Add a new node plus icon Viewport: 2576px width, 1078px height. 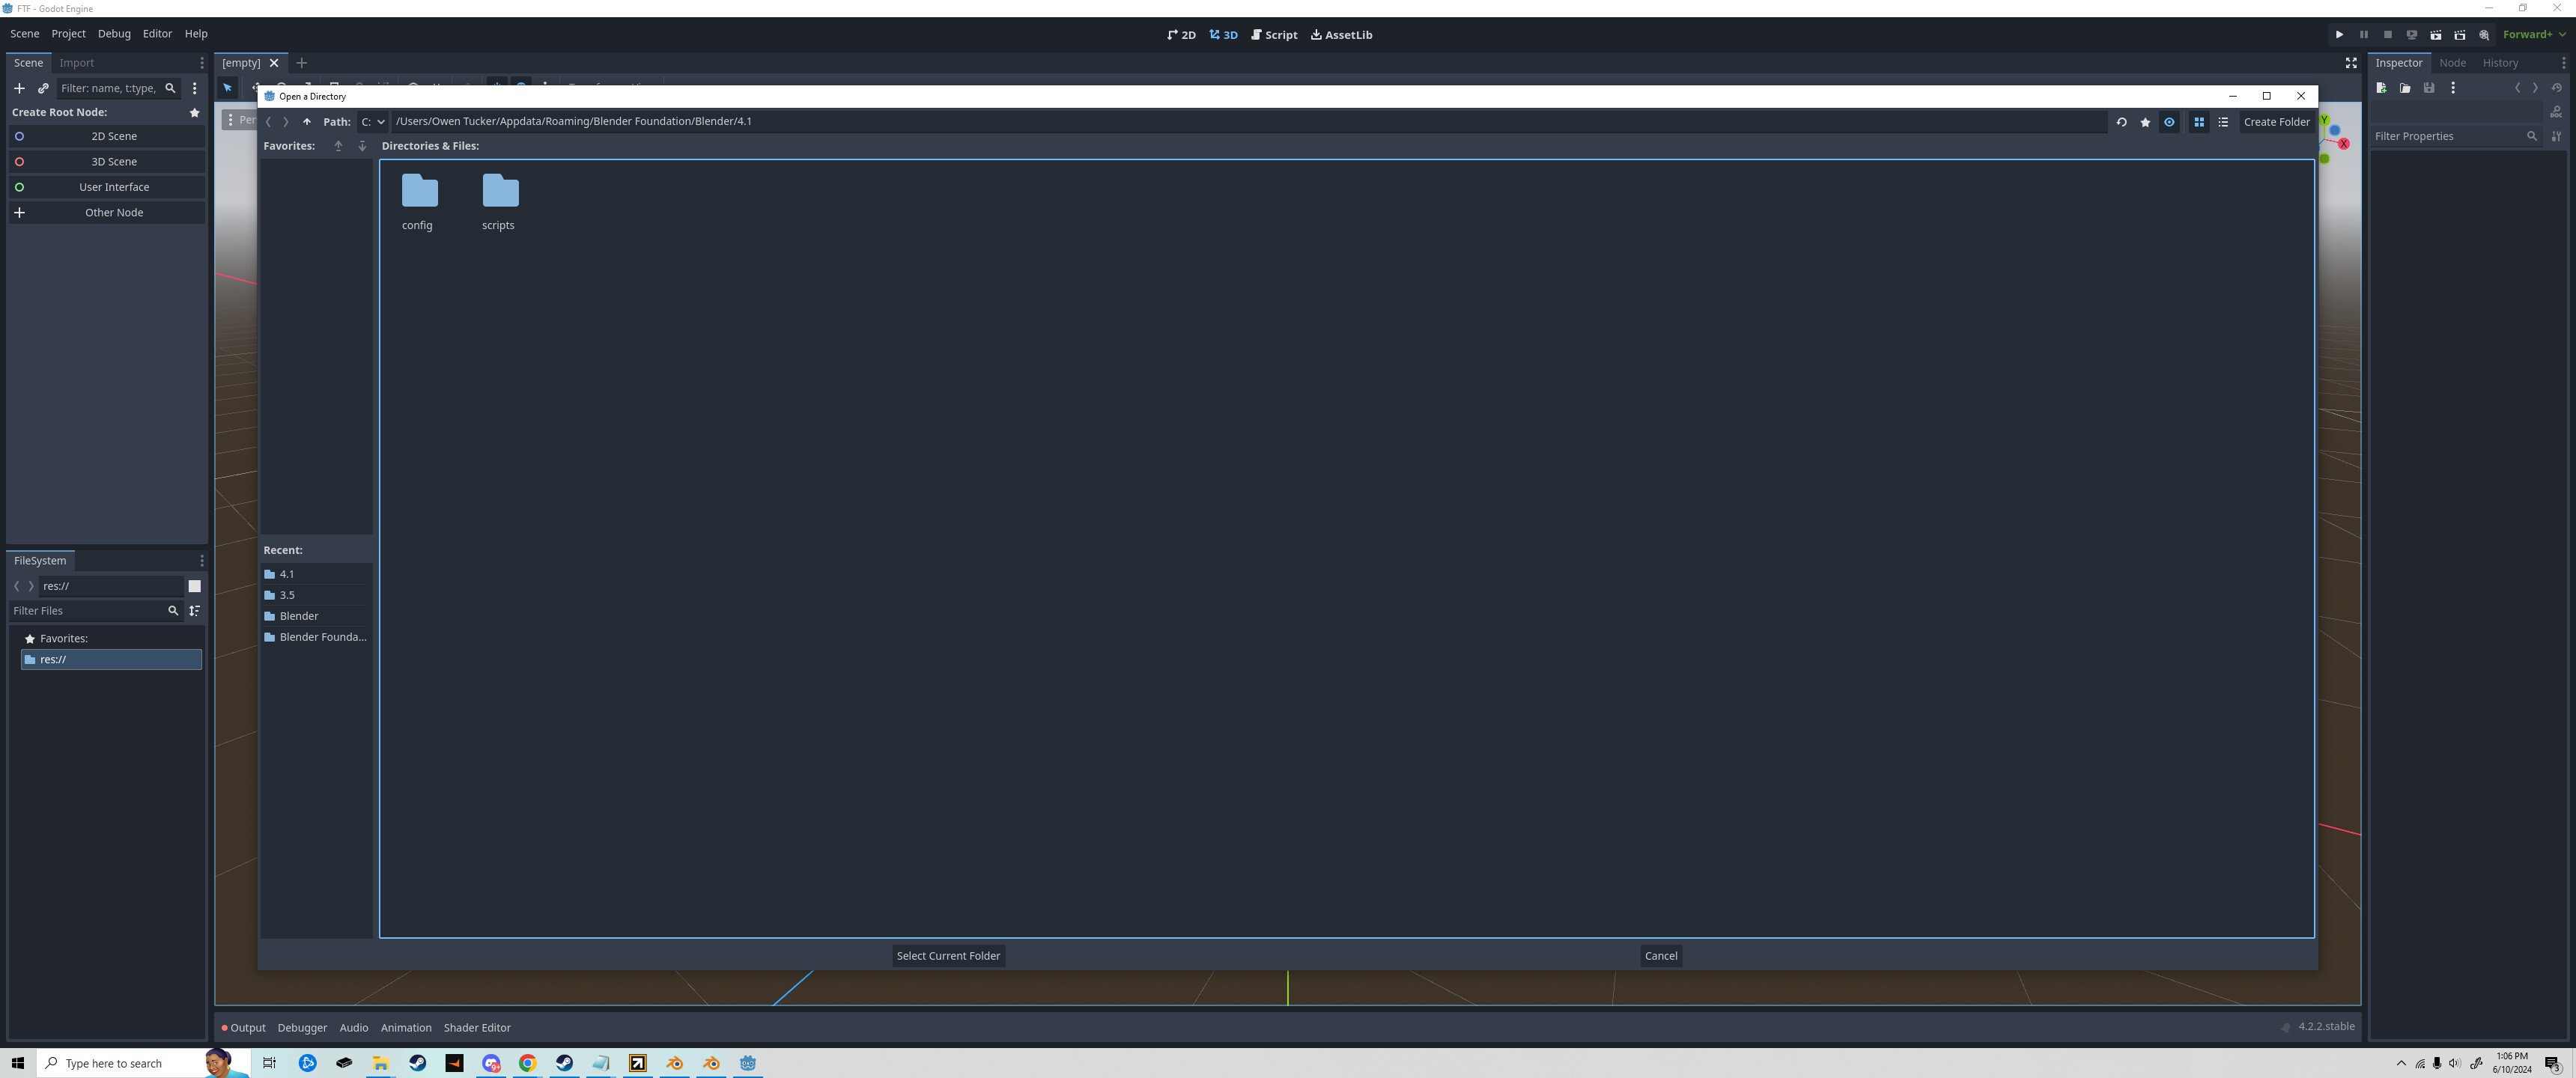pos(19,88)
